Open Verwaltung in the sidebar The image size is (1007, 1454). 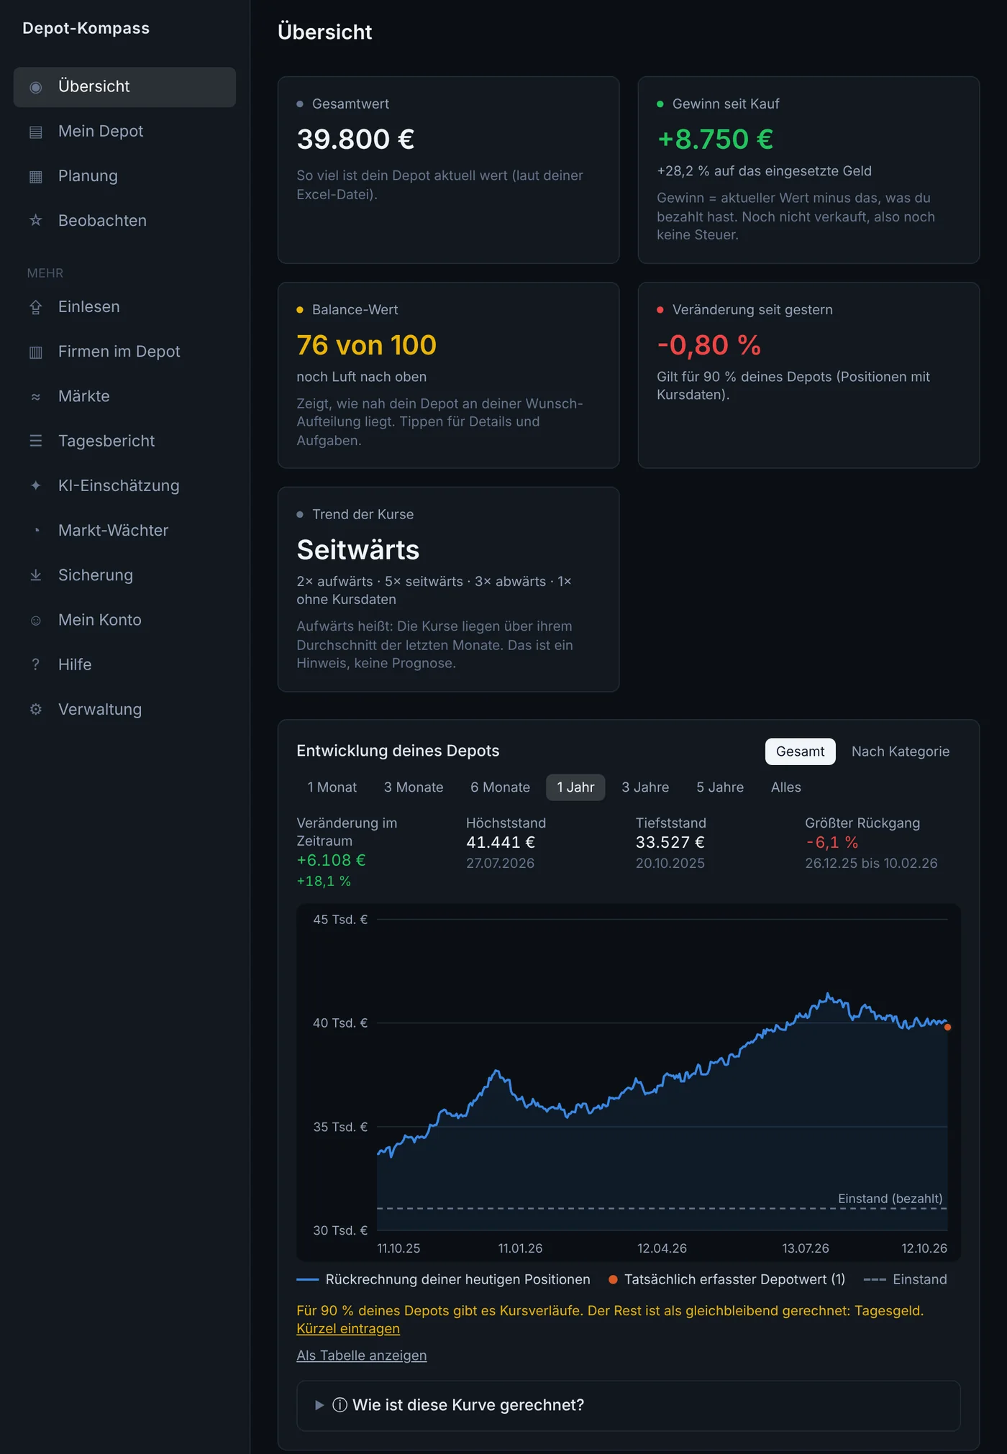pos(124,709)
